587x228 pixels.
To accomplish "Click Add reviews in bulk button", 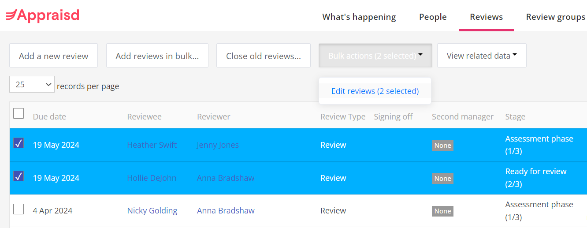I will [x=157, y=56].
